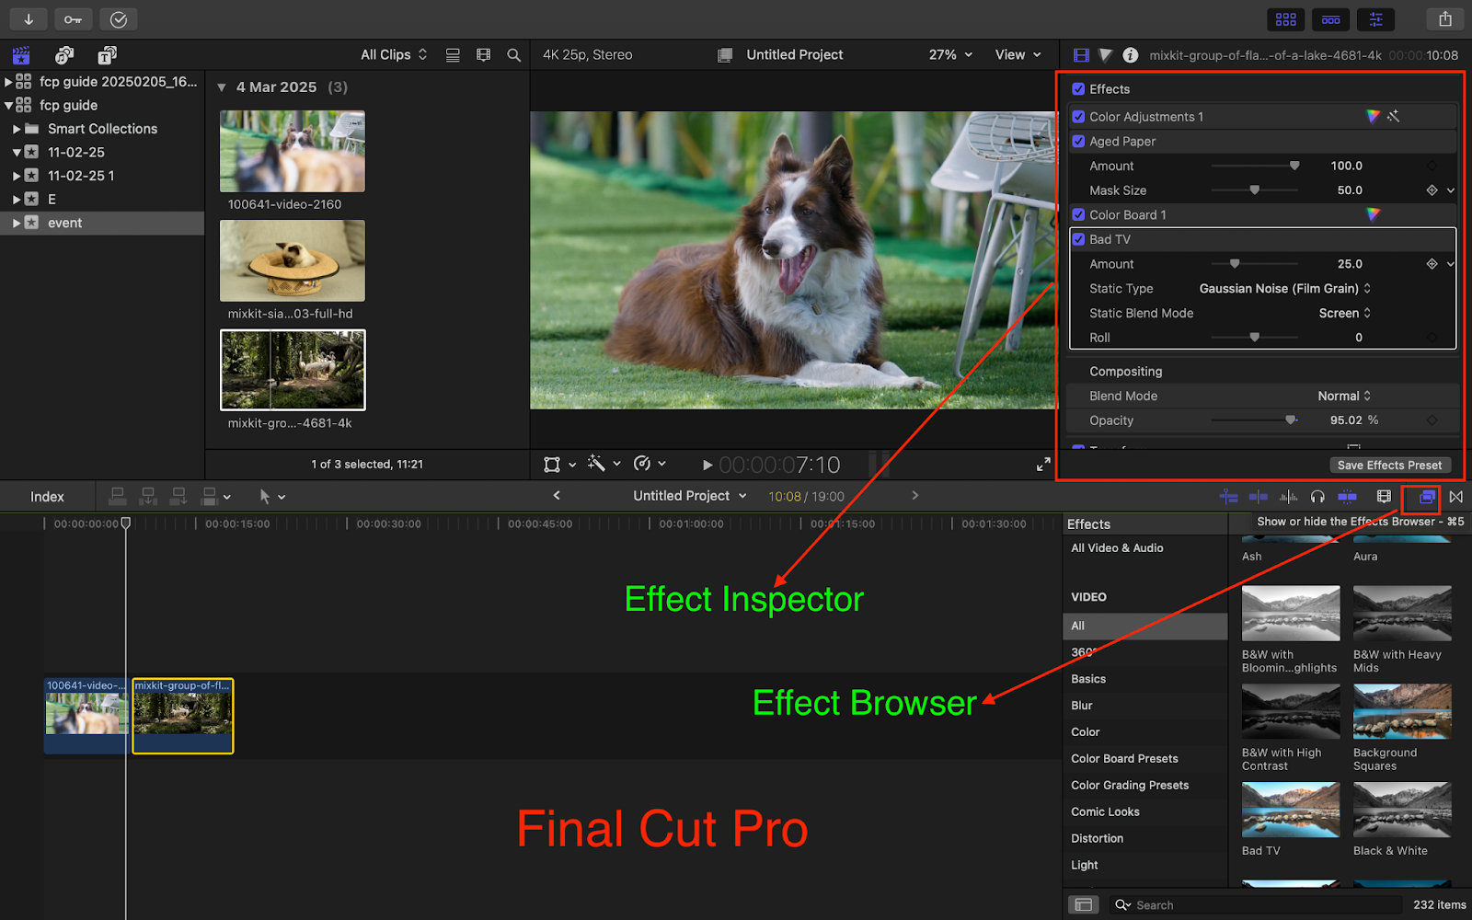Show or hide the Effects Browser

point(1427,497)
